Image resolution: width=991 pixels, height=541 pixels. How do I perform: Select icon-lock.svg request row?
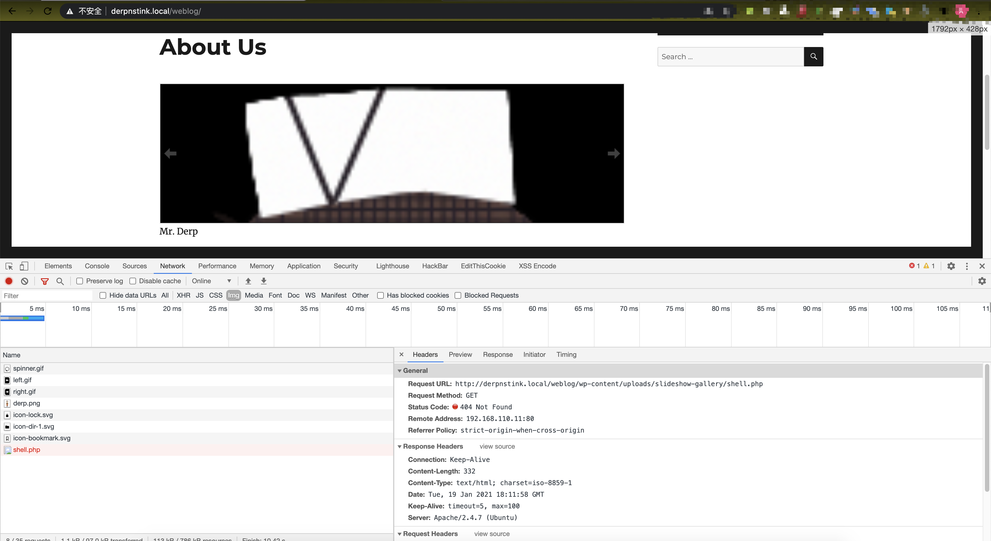coord(197,415)
